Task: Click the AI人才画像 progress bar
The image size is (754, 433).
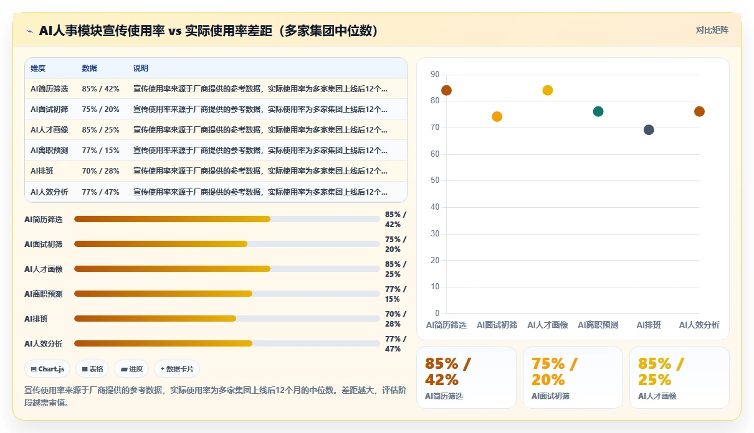Action: [x=227, y=269]
